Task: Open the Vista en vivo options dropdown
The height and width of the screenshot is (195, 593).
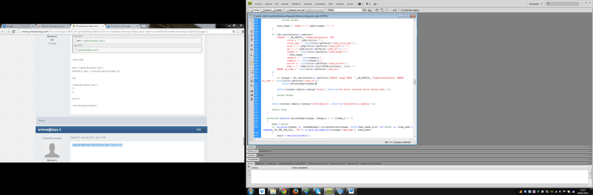Action: click(304, 10)
